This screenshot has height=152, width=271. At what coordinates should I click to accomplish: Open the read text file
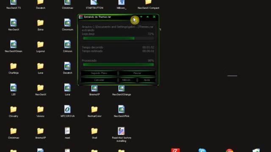click(67, 131)
